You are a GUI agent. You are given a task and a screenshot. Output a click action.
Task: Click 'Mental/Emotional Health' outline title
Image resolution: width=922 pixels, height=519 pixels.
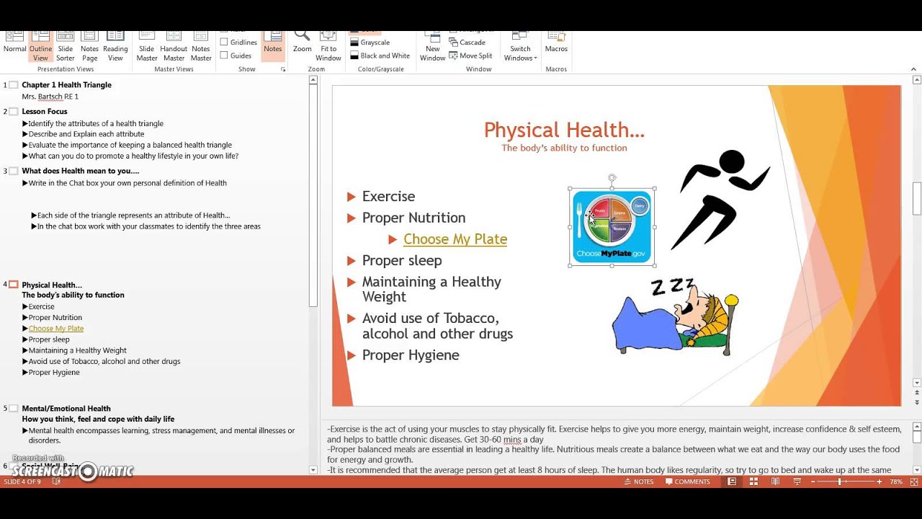point(66,409)
